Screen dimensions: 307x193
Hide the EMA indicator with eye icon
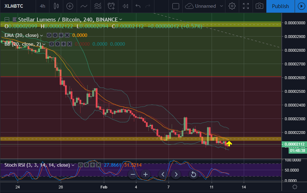pos(49,35)
